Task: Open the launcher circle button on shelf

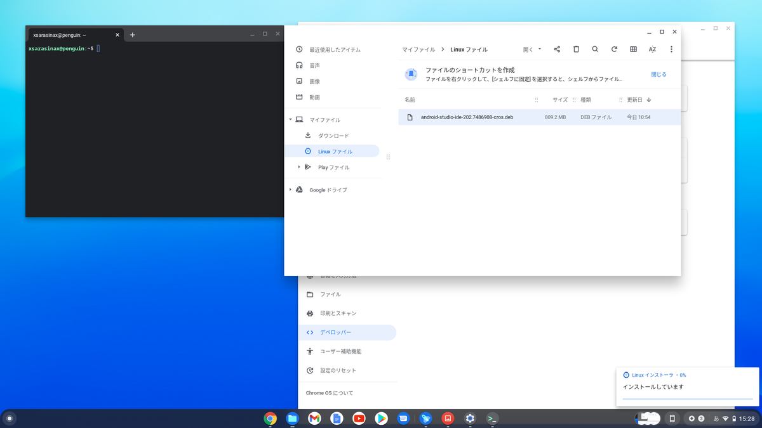Action: pos(10,418)
